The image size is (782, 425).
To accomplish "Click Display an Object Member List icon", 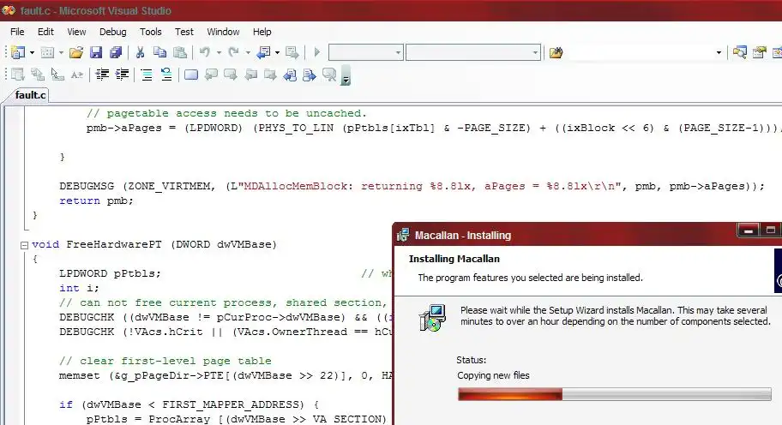I will tap(18, 75).
